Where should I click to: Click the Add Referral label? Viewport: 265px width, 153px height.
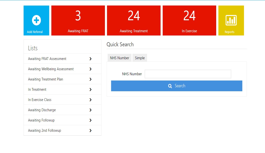tap(35, 32)
